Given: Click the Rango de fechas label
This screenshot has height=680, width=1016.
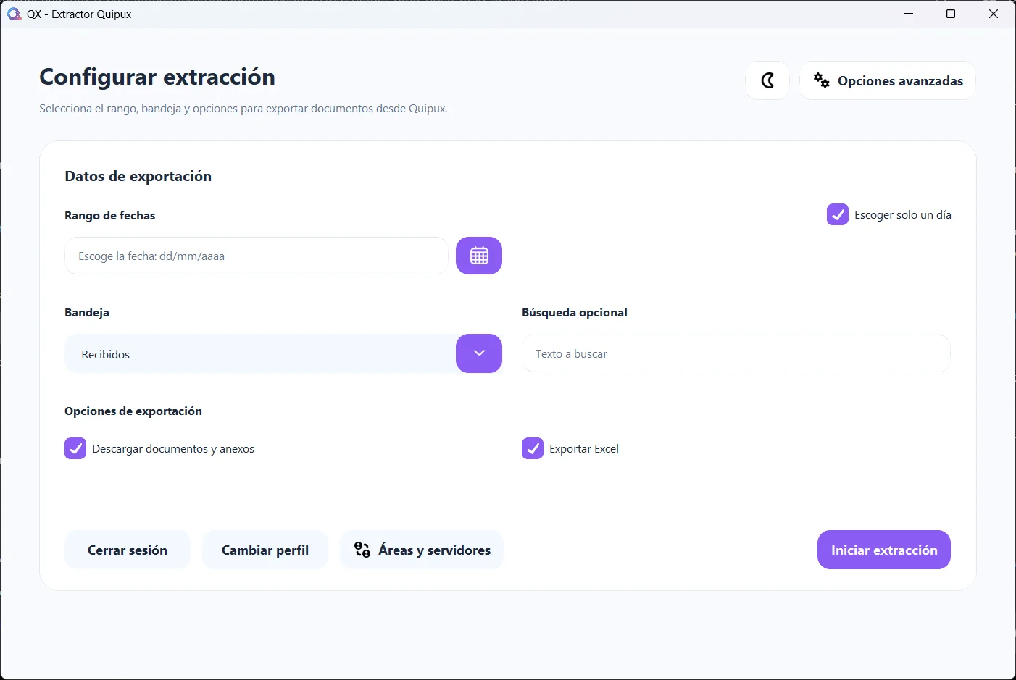Looking at the screenshot, I should [109, 215].
